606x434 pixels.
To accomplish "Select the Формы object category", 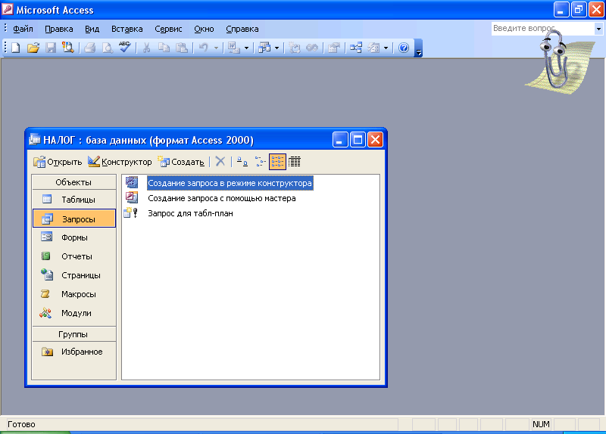I will 73,237.
